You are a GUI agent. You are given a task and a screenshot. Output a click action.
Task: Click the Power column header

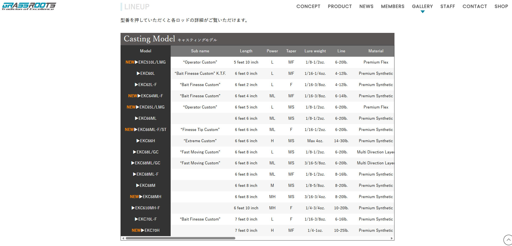click(x=272, y=51)
